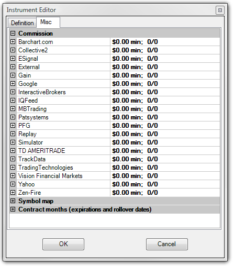Viewport: 234px width, 266px height.
Task: Expand the Collective2 commission row
Action: 13,50
